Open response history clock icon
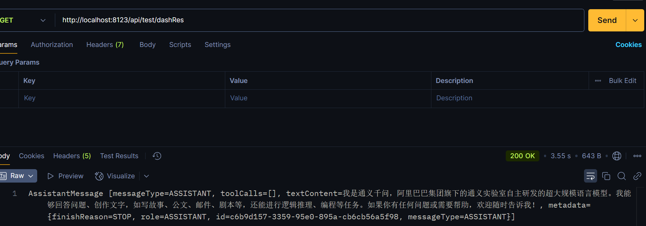This screenshot has width=646, height=226. coord(157,156)
